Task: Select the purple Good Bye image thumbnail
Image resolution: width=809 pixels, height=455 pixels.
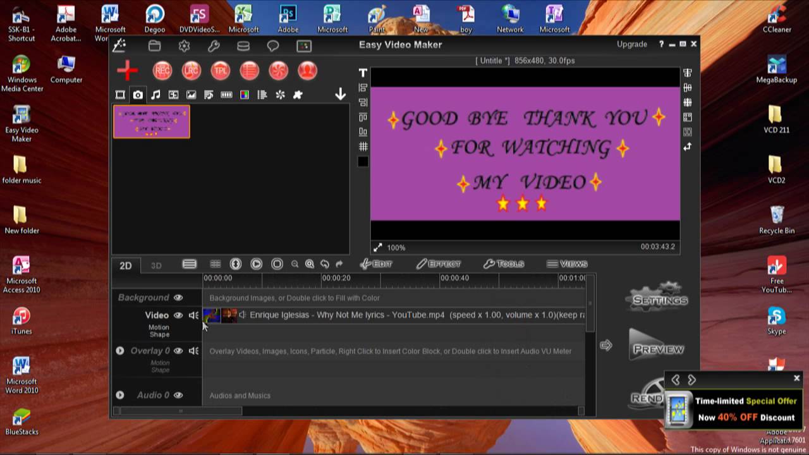Action: 152,121
